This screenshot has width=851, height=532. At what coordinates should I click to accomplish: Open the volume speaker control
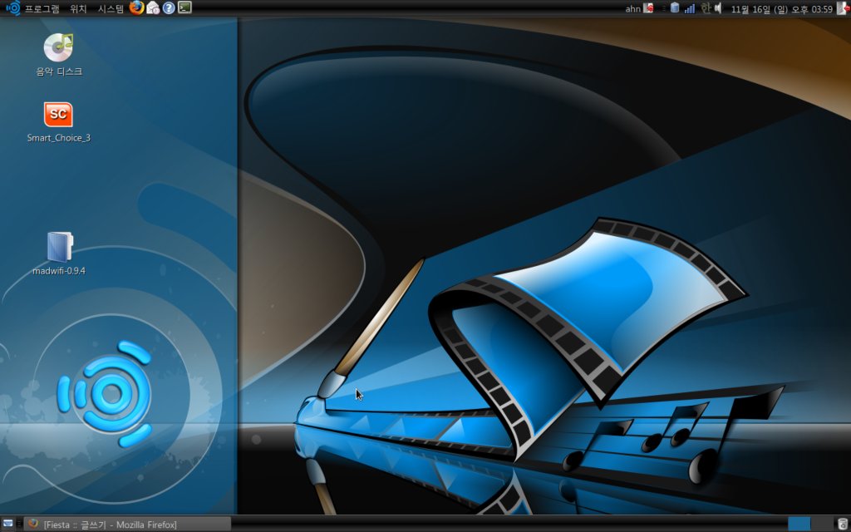pos(719,8)
